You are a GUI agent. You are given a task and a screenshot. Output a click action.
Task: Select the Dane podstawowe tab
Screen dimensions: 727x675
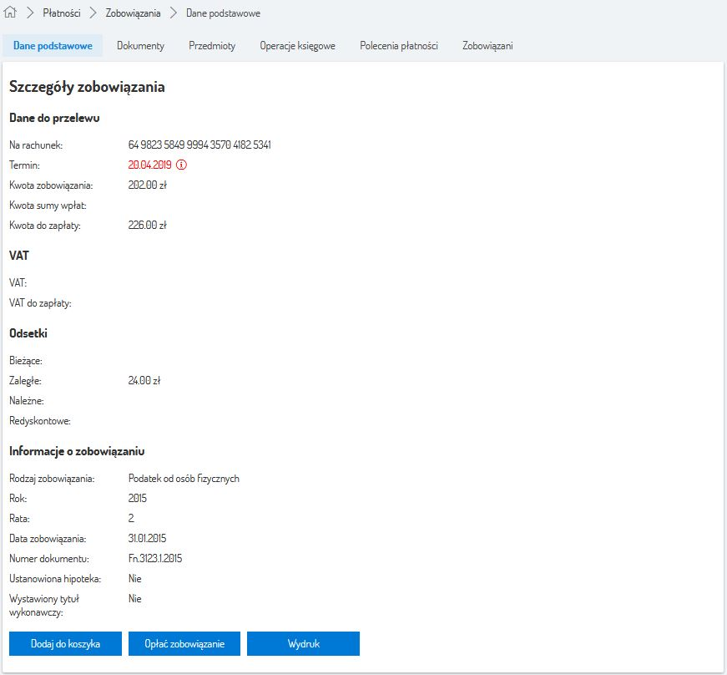tap(53, 46)
